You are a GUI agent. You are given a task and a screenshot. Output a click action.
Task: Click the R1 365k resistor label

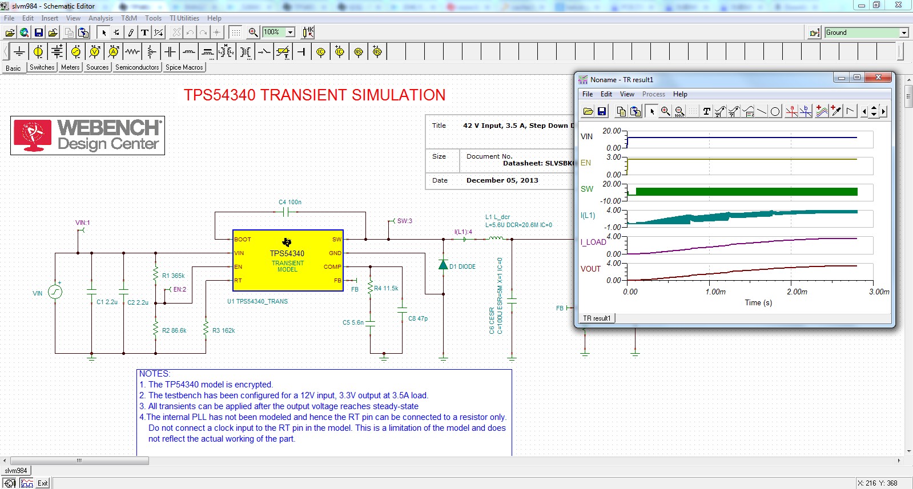(x=174, y=276)
